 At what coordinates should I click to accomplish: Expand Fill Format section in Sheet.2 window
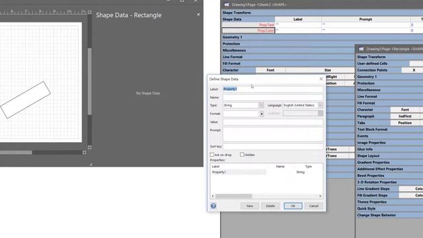pyautogui.click(x=231, y=63)
